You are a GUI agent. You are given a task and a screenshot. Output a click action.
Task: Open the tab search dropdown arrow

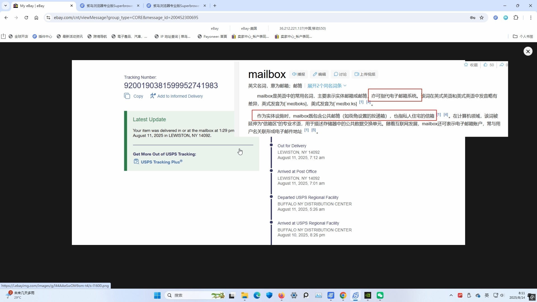[5, 6]
